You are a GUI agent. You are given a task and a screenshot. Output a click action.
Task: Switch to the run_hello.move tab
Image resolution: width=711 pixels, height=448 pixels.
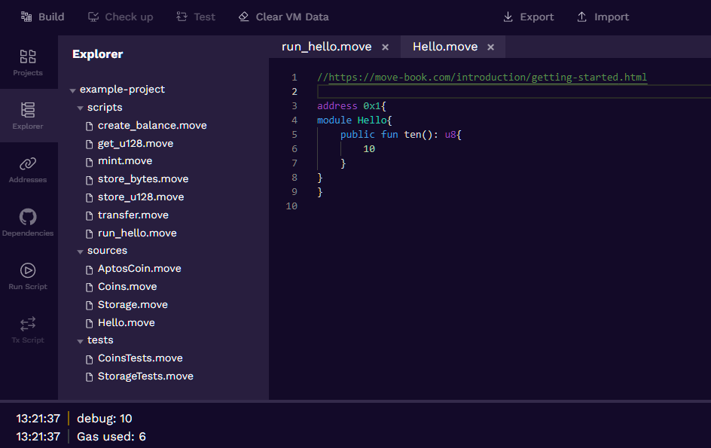[326, 47]
